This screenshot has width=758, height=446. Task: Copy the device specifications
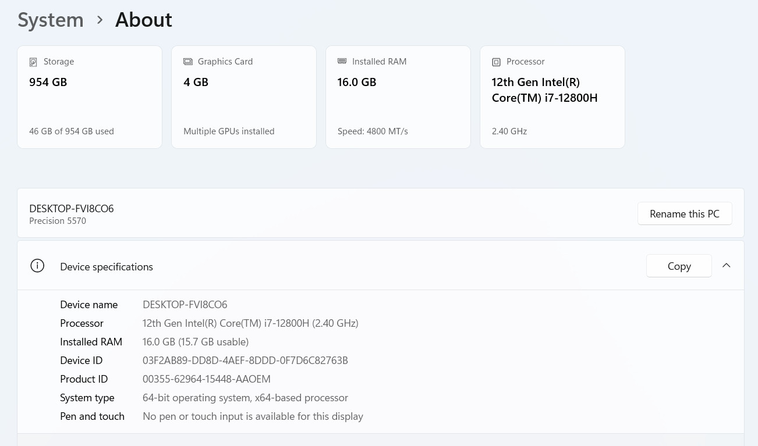tap(679, 266)
